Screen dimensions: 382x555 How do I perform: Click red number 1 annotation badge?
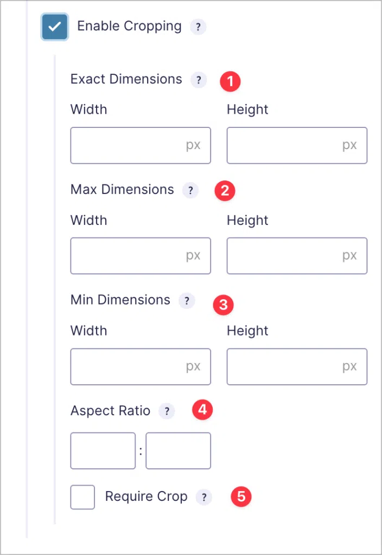tap(230, 81)
